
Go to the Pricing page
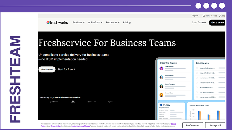tap(127, 22)
